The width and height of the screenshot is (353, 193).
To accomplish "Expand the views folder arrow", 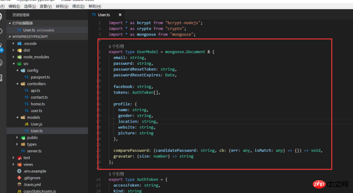I will 14,164.
